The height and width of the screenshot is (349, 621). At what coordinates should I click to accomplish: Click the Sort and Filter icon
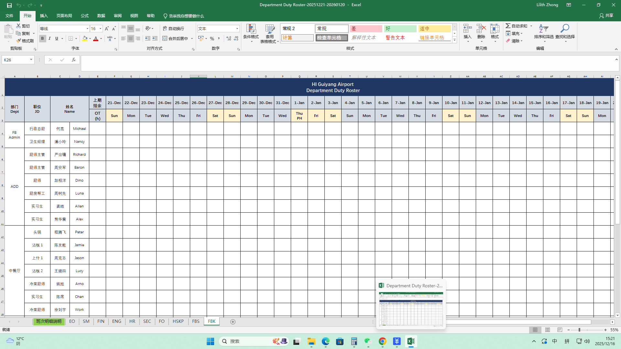pos(543,29)
